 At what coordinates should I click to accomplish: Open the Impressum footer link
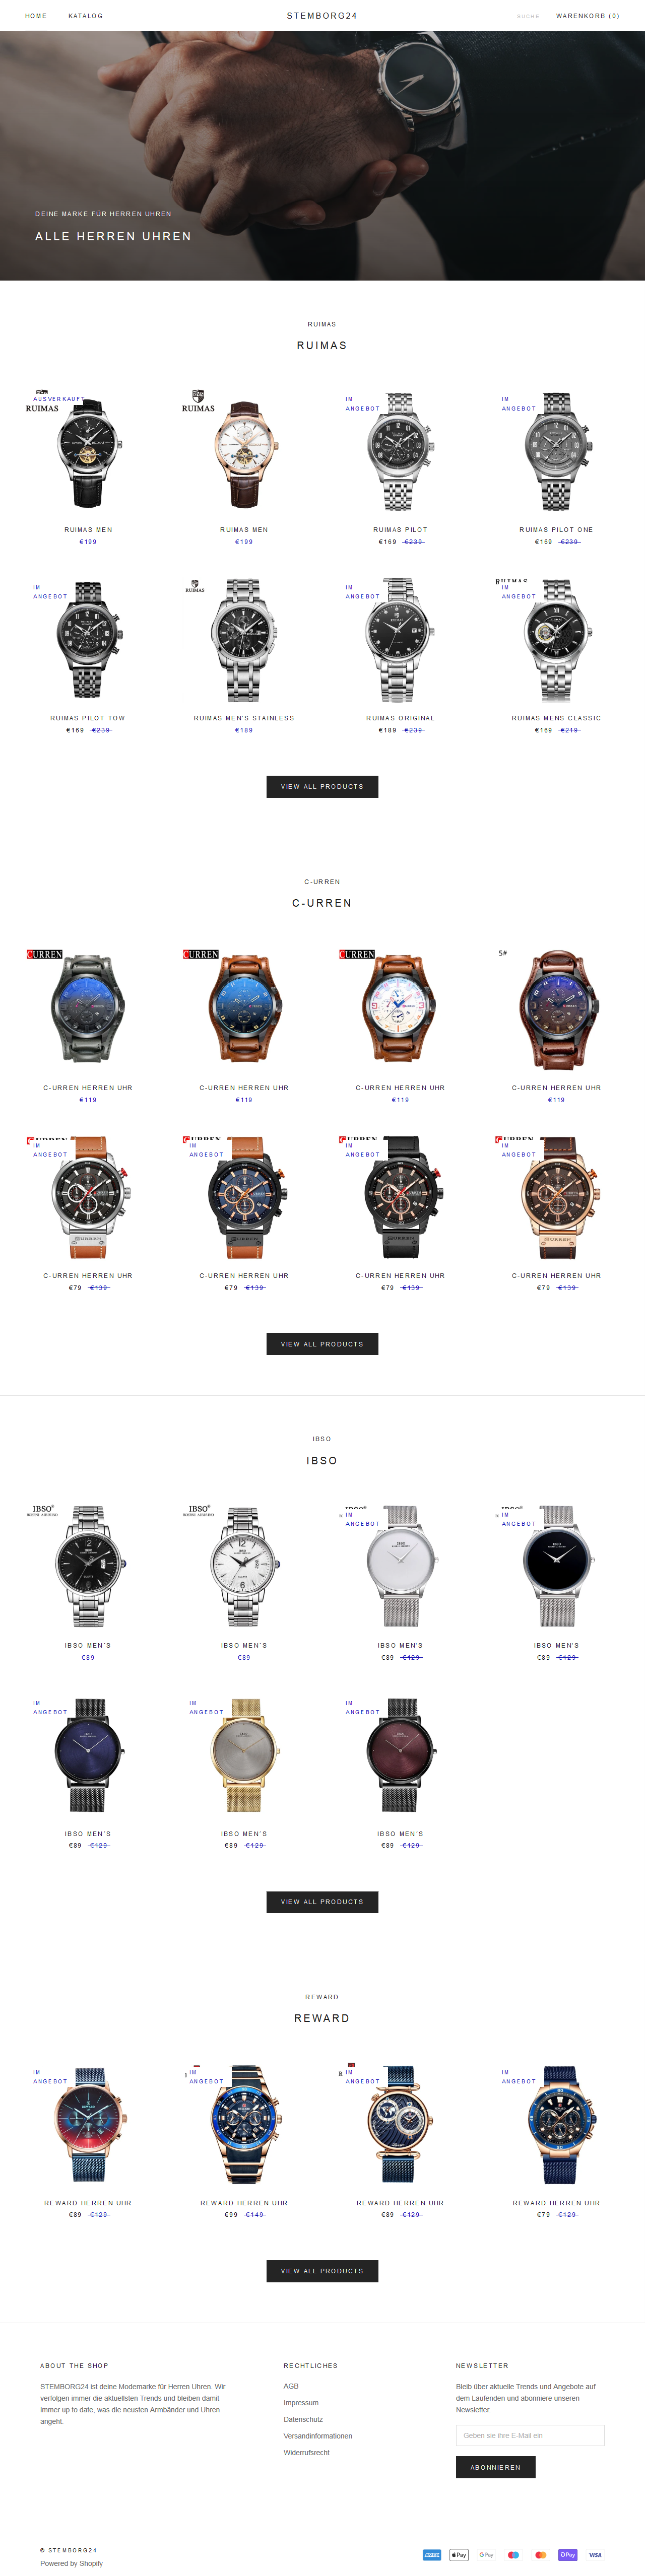coord(301,2402)
